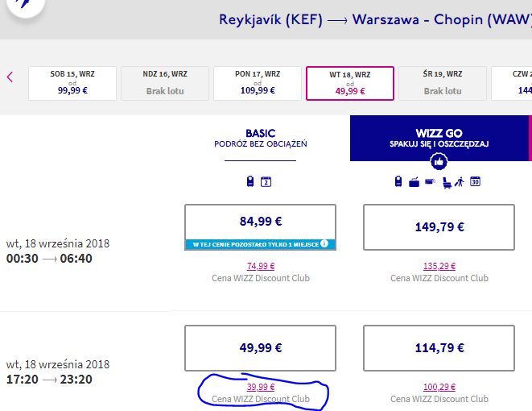
Task: Open the 39,99 € Discount Club price link
Action: (x=261, y=387)
